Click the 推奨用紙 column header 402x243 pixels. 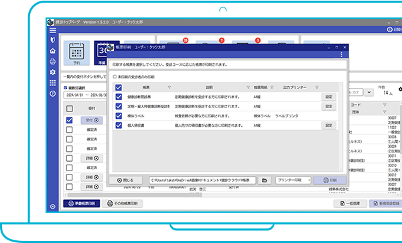pos(261,87)
